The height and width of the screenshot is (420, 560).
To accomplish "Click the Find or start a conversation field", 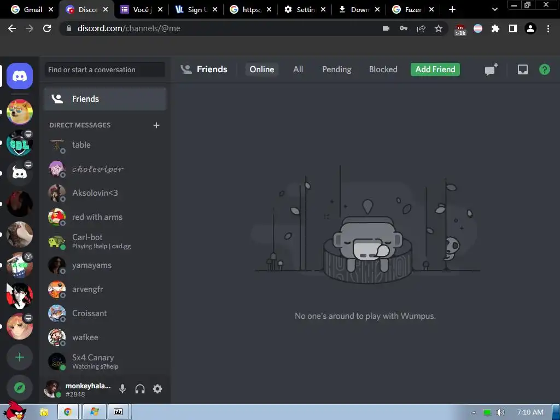I will point(105,69).
